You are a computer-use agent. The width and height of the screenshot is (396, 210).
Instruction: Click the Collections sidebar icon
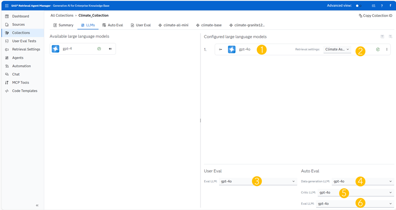click(x=7, y=33)
